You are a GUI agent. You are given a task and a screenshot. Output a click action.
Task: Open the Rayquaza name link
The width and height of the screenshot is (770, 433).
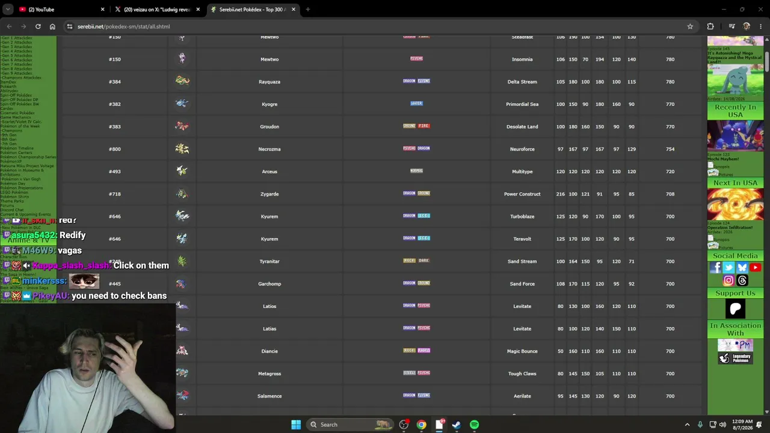click(x=269, y=82)
